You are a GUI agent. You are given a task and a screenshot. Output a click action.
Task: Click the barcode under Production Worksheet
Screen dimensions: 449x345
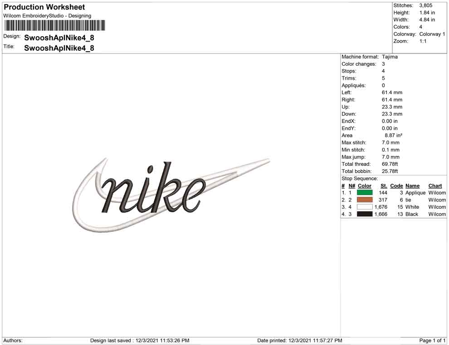(54, 25)
